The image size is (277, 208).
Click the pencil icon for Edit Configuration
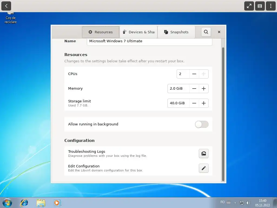point(204,168)
